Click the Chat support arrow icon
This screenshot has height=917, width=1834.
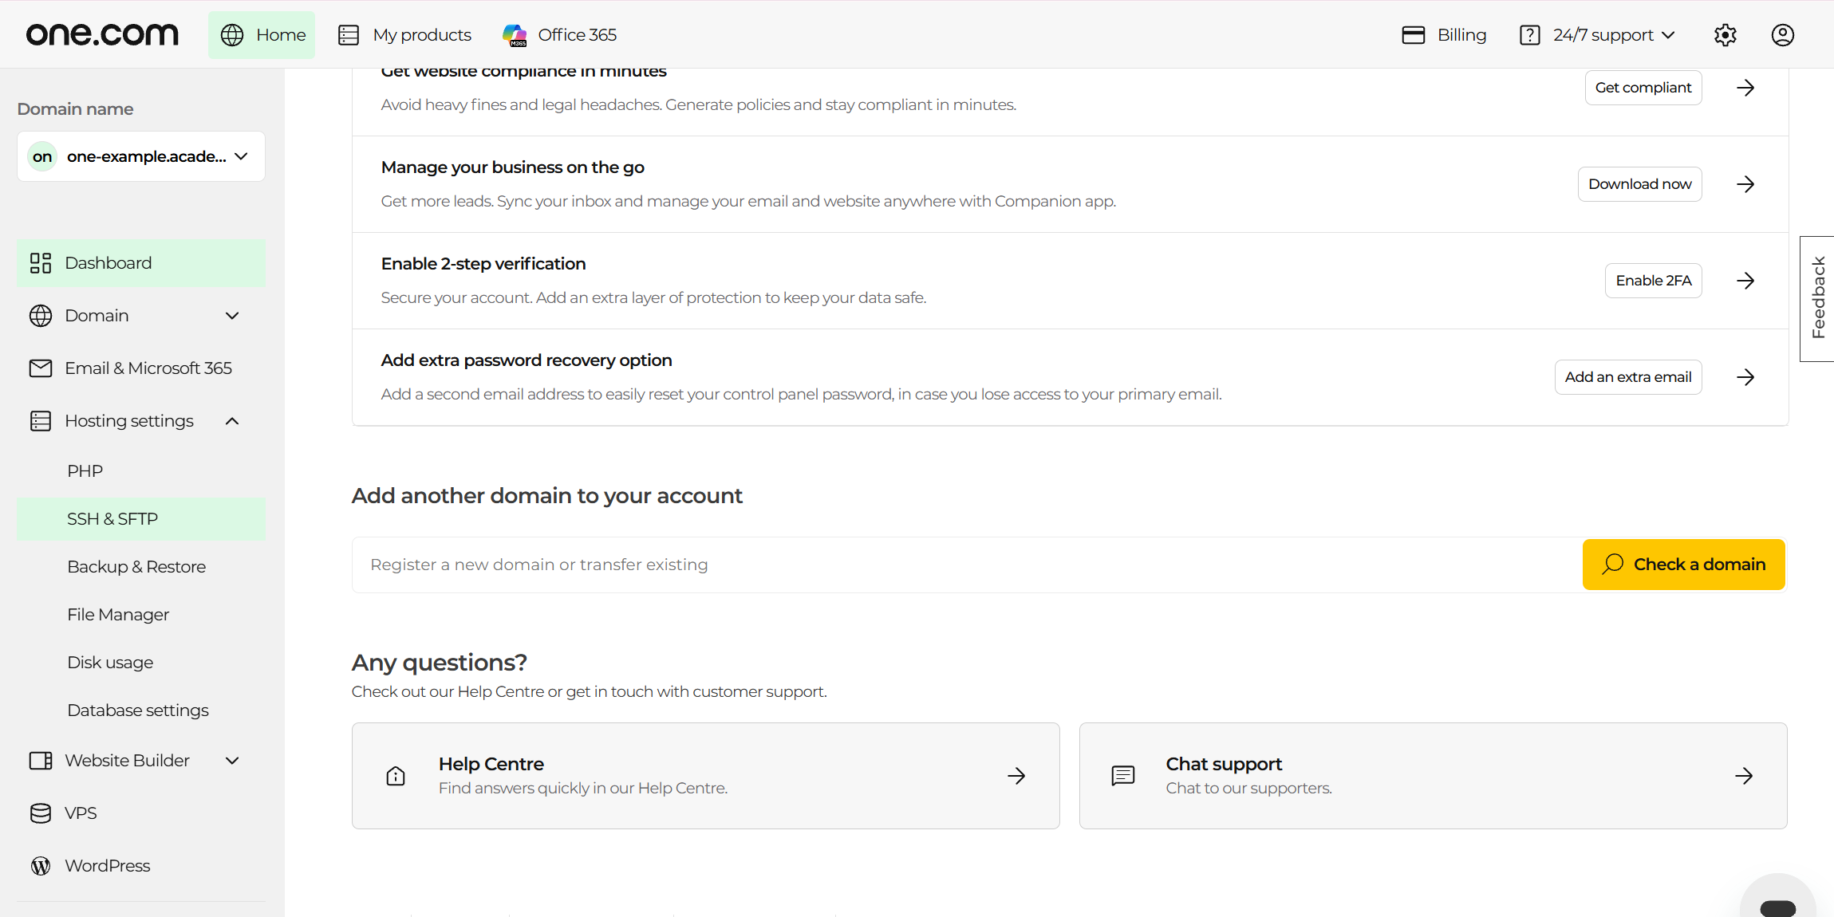1744,776
